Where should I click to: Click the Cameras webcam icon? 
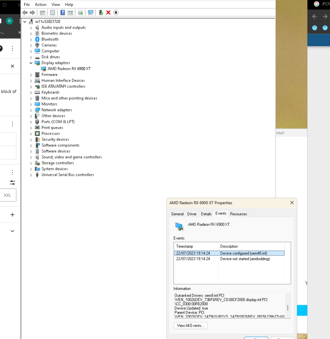click(x=37, y=45)
